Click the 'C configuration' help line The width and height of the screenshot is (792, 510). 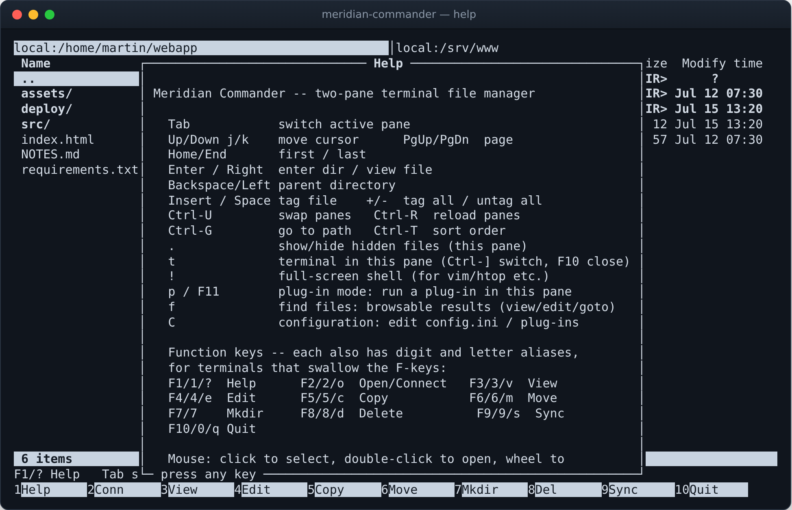pyautogui.click(x=373, y=323)
